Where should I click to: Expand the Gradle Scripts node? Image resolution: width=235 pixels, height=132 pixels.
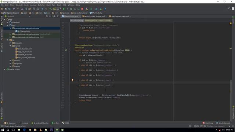(4, 69)
